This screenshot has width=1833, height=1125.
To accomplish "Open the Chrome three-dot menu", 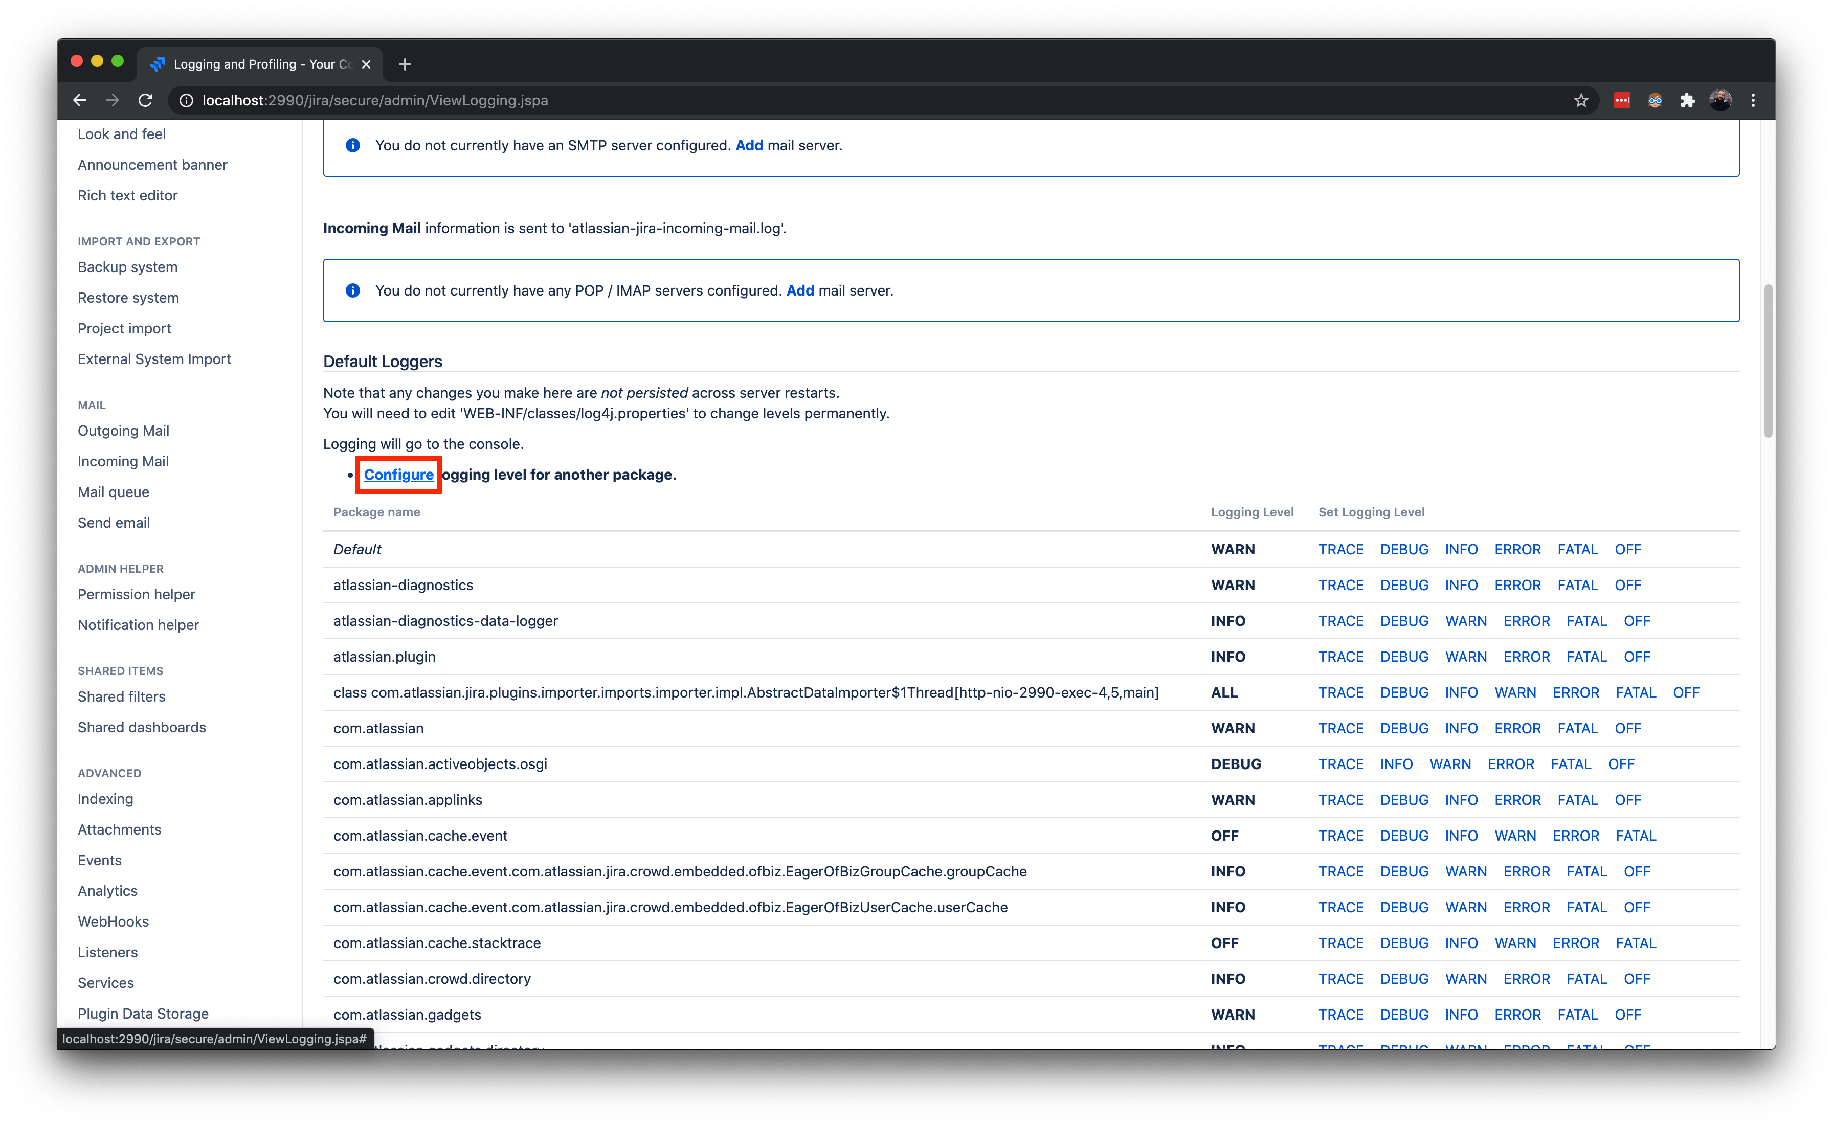I will [1753, 100].
